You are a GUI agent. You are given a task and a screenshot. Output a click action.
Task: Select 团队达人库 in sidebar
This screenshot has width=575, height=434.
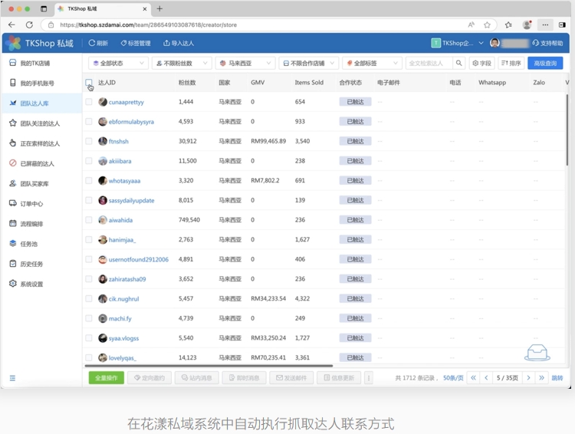click(x=41, y=103)
